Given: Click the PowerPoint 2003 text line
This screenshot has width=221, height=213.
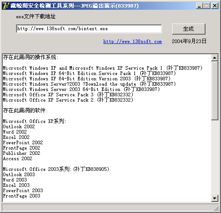Looking at the screenshot, I should click(23, 190).
